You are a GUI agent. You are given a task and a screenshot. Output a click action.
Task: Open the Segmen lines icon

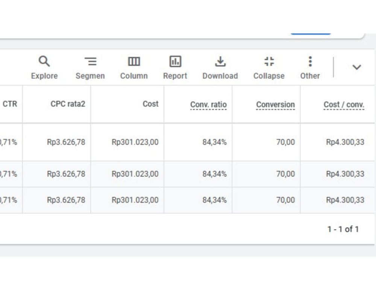click(x=90, y=61)
